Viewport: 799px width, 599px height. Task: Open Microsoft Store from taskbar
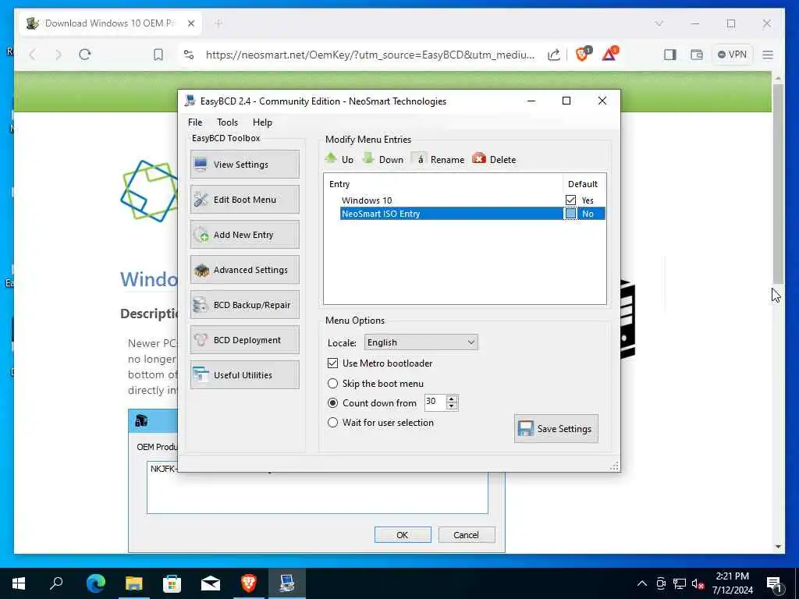(172, 583)
